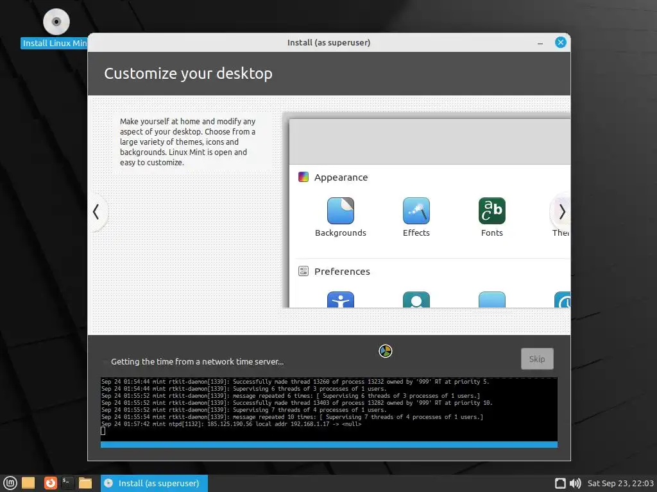Click the Preferences heading text
The width and height of the screenshot is (657, 492).
[342, 272]
